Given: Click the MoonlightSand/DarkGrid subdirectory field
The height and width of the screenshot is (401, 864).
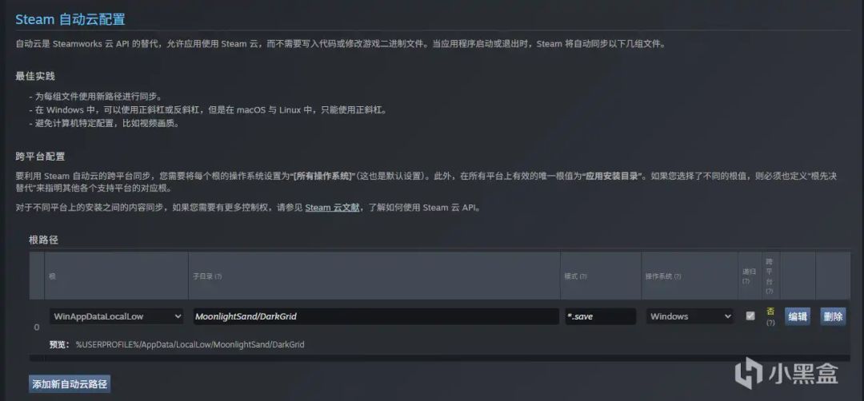Looking at the screenshot, I should [375, 316].
